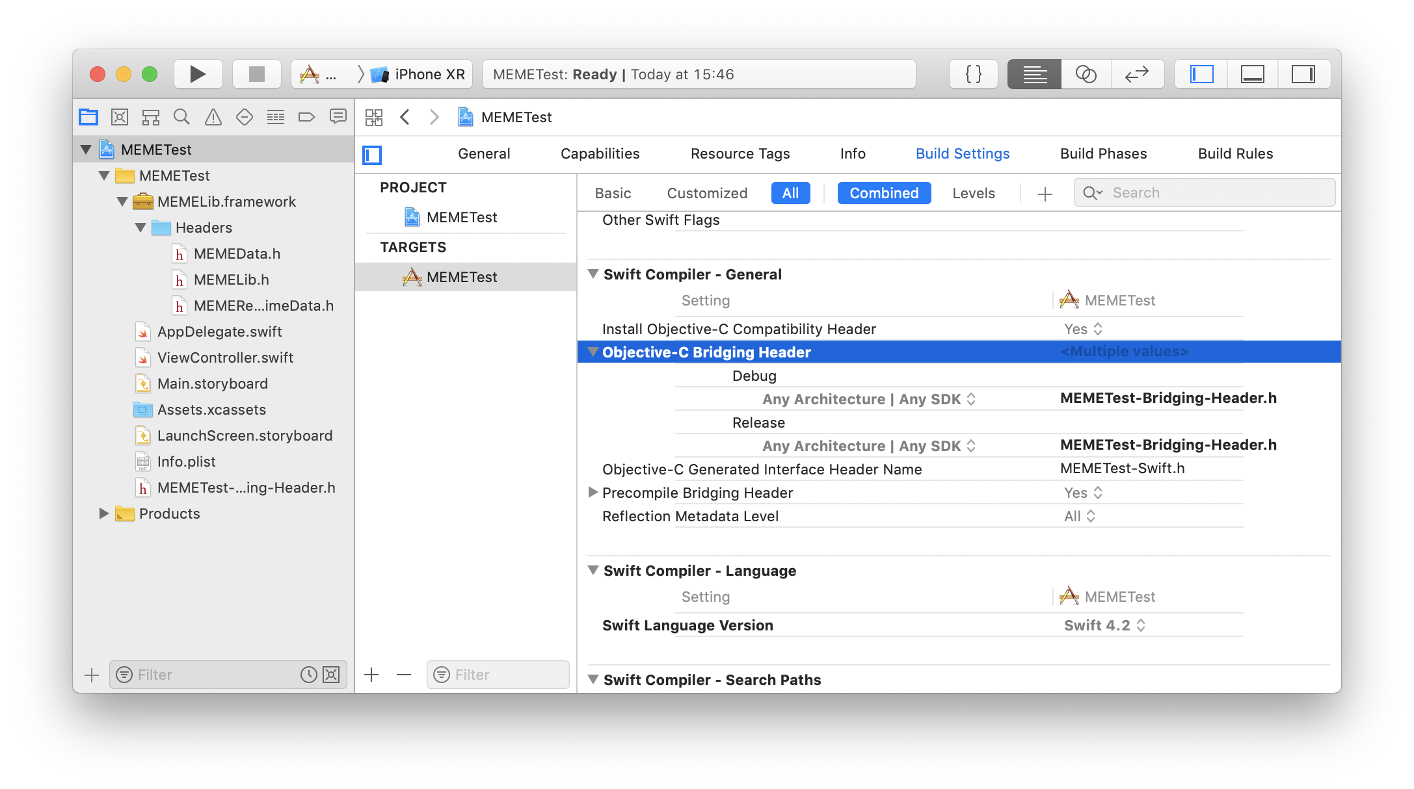Screen dimensions: 1414x789
Task: Open the Find navigator (magnifier icon)
Action: click(x=181, y=117)
